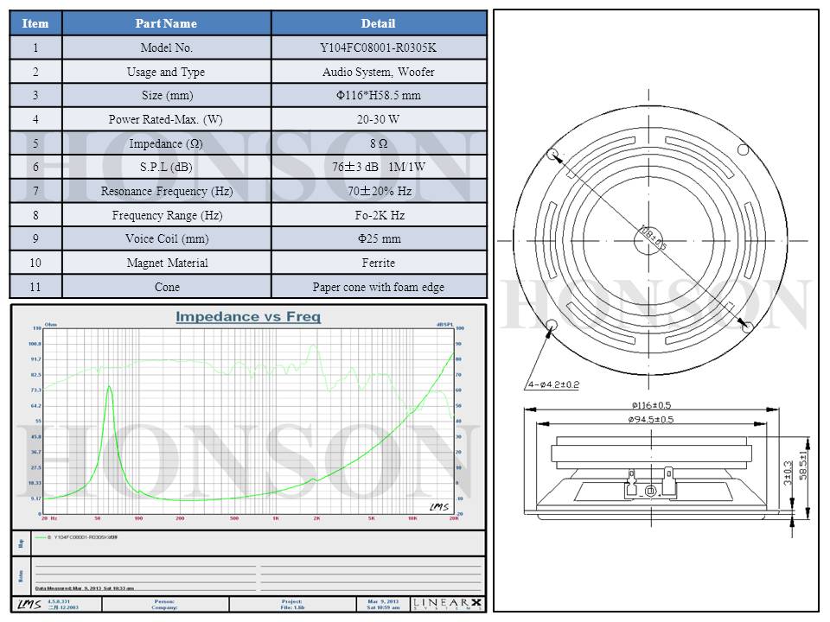Click the LinearX Systems logo

point(447,604)
